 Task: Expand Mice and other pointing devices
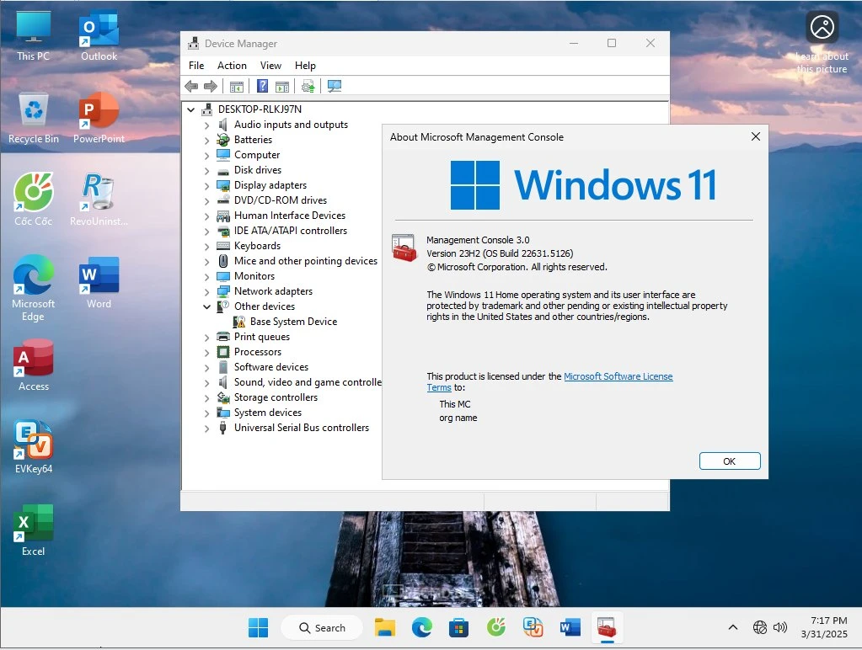pos(206,262)
